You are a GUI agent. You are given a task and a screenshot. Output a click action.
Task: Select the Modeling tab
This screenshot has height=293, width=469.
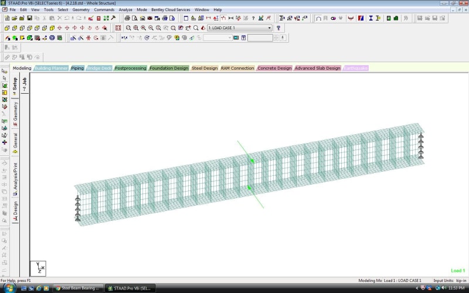22,68
